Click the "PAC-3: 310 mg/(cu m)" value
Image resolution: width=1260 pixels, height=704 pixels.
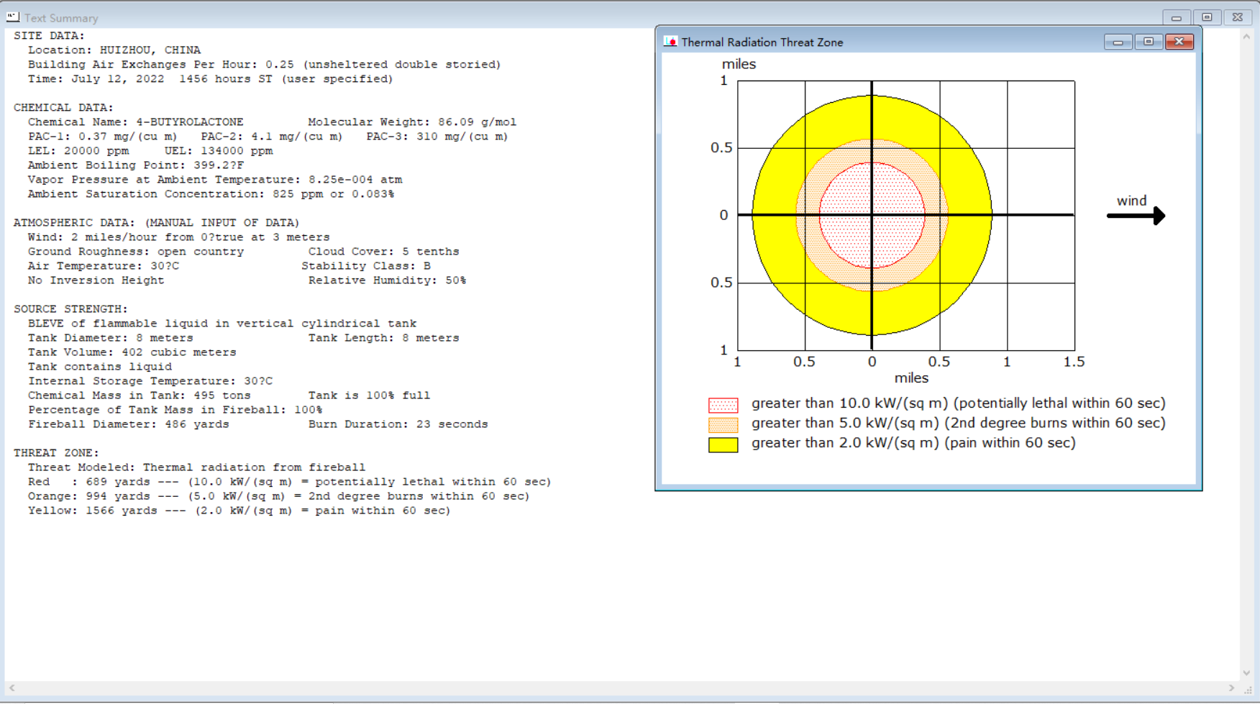click(437, 137)
